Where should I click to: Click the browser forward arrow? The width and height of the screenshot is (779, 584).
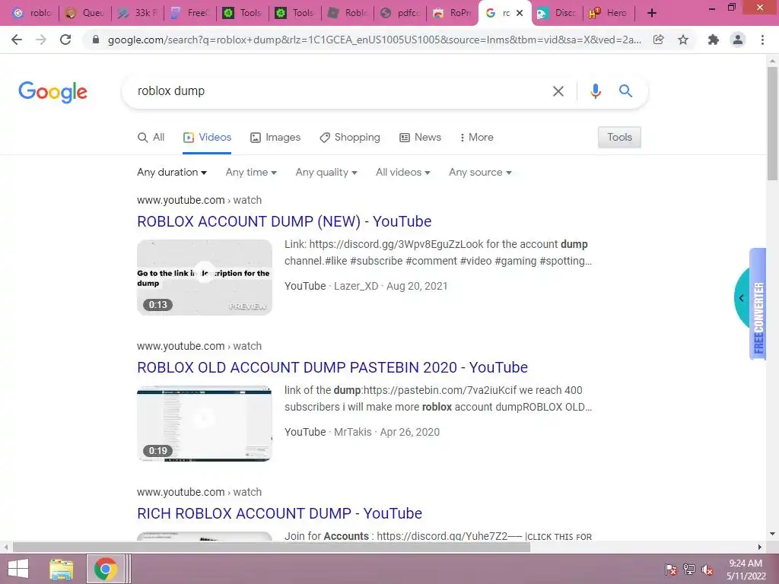click(x=41, y=40)
